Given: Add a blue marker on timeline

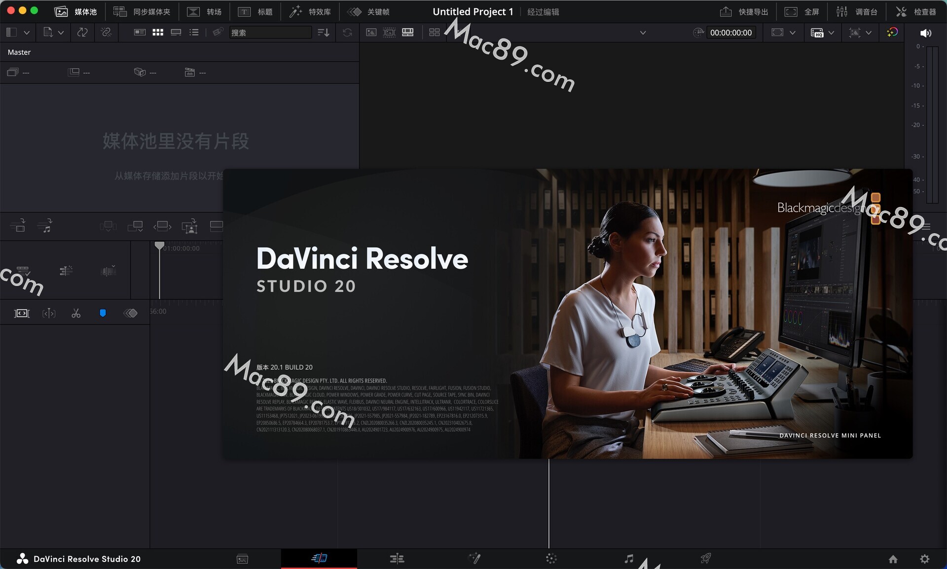Looking at the screenshot, I should click(103, 313).
